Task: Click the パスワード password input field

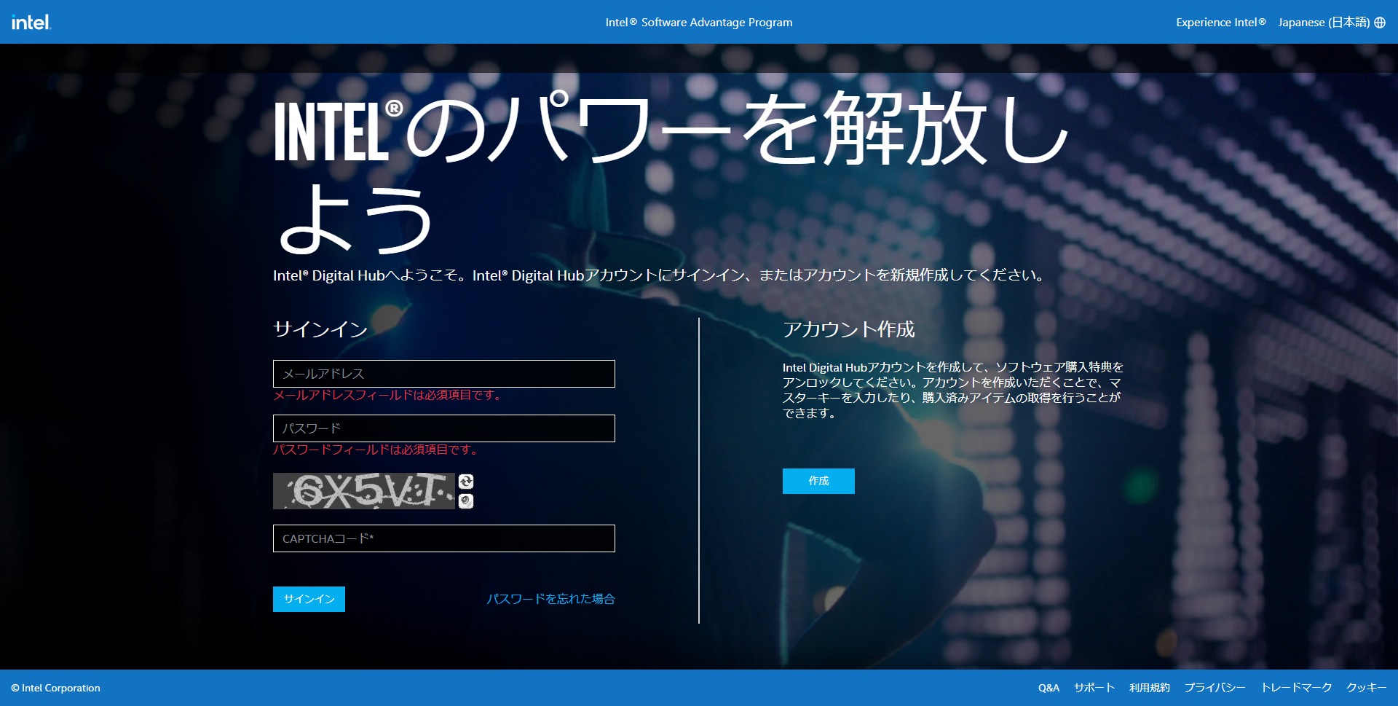Action: click(x=444, y=428)
